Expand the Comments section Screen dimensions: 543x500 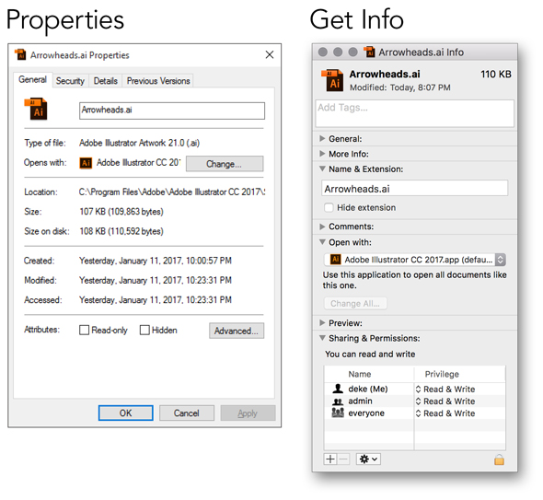tap(322, 227)
